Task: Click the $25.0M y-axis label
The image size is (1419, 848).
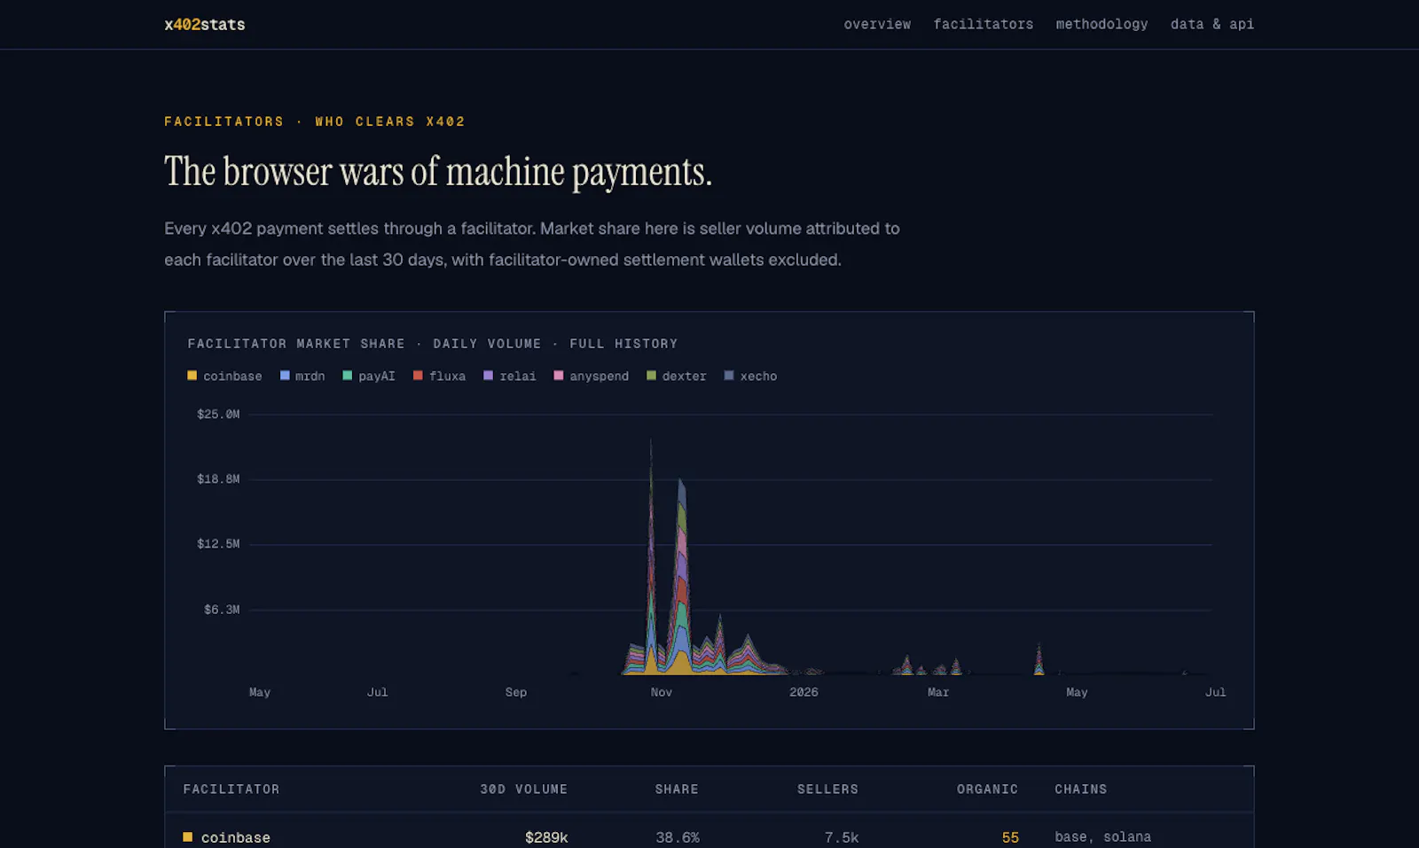Action: coord(218,414)
